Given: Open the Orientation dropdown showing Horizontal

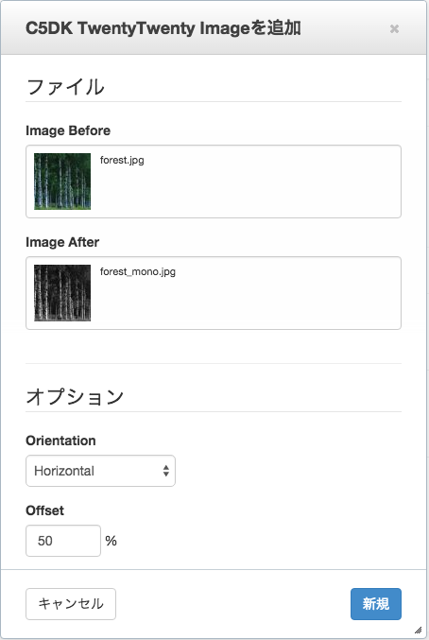Looking at the screenshot, I should (100, 471).
